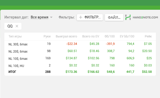160x98 pixels.
Task: Click the Hand2Note logo icon
Action: coord(128,17)
